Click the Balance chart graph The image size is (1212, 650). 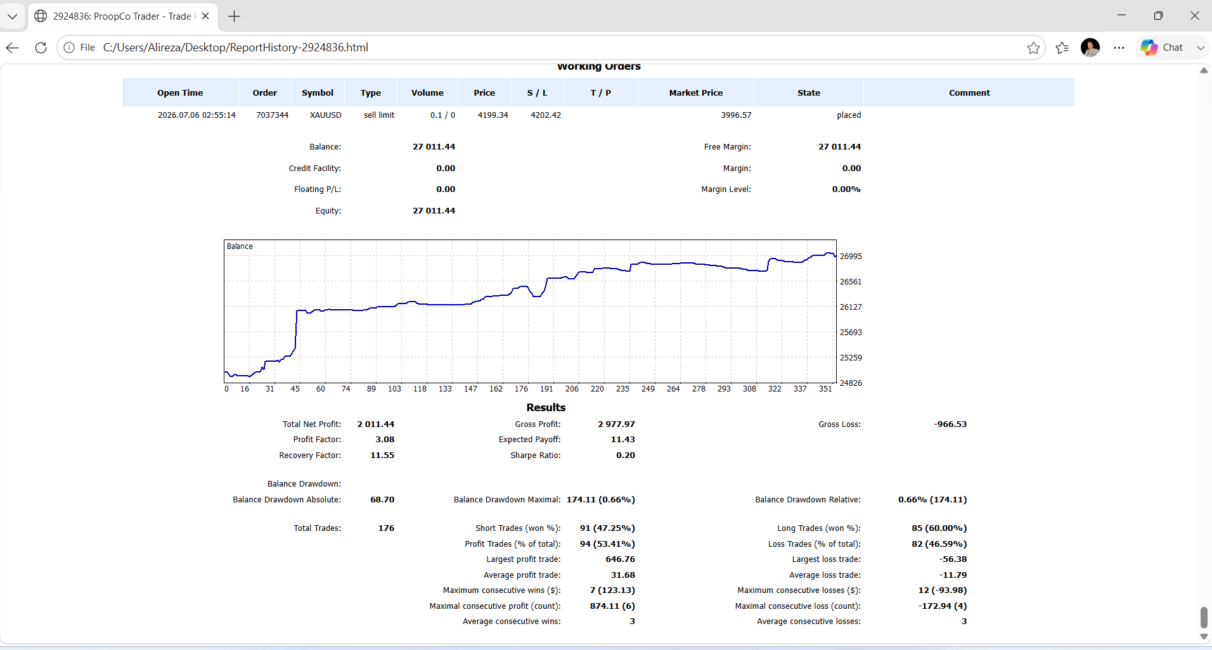point(531,311)
